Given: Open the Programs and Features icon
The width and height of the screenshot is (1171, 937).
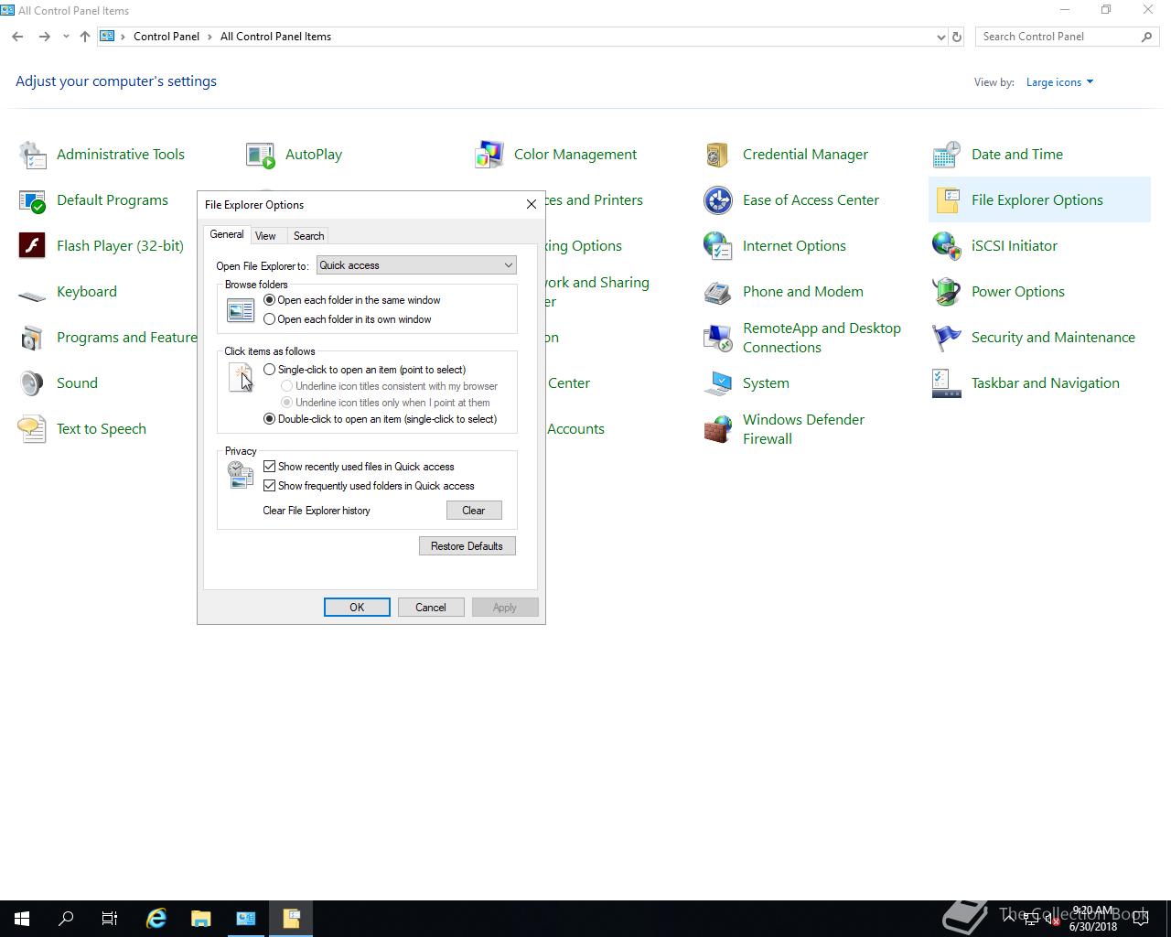Looking at the screenshot, I should tap(32, 338).
